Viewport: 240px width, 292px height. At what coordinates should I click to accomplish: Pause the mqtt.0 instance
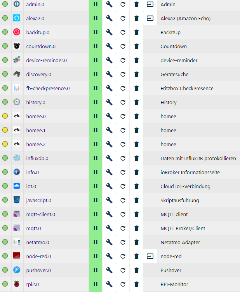[x=96, y=228]
